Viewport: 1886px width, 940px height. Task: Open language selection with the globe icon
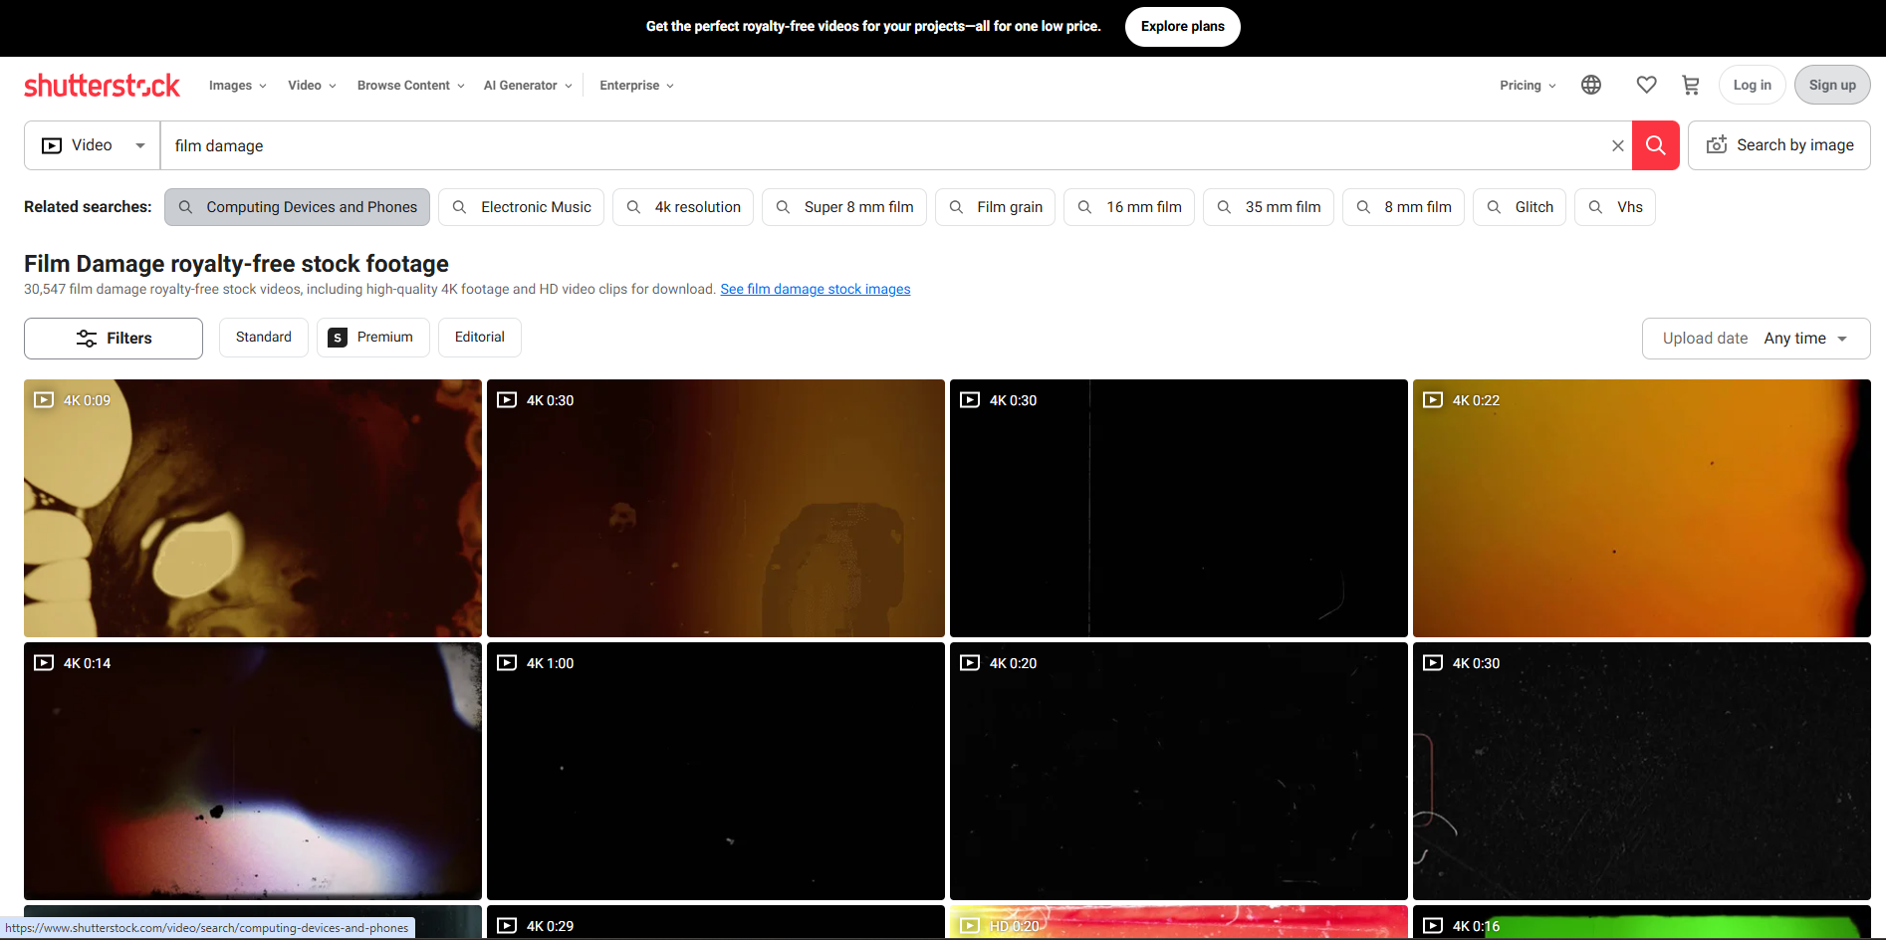coord(1590,85)
